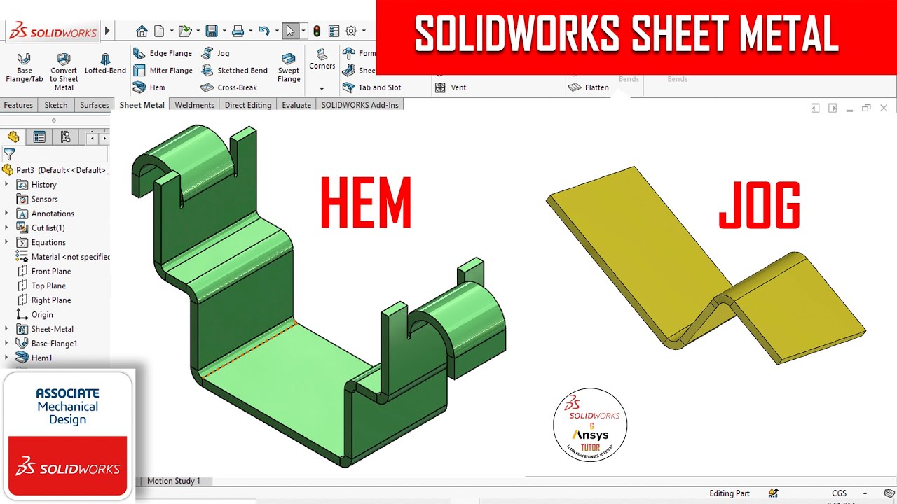Open the Select tool dropdown arrow
Viewport: 897px width, 504px height.
tap(303, 31)
